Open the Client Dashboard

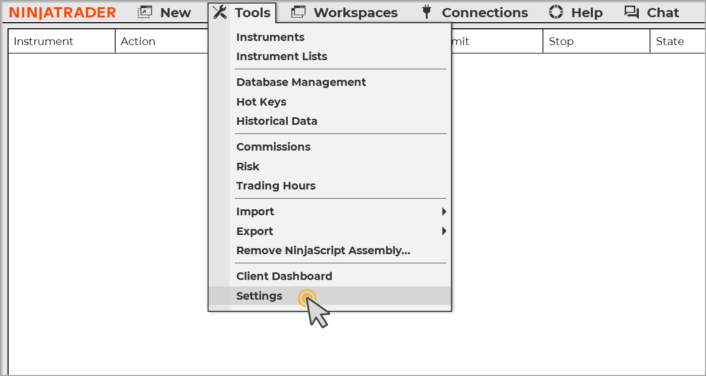[284, 276]
